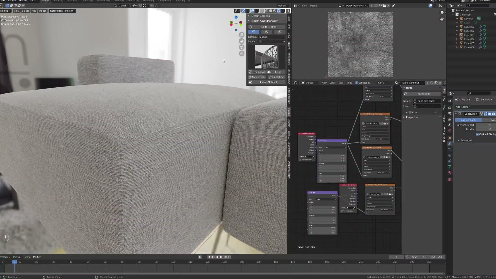Open iMeshh Subcategory All dropdown
This screenshot has width=496, height=279.
coord(272,42)
